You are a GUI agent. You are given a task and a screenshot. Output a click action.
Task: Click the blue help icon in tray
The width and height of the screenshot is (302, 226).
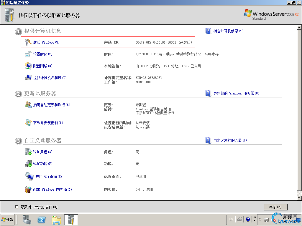(x=248, y=219)
